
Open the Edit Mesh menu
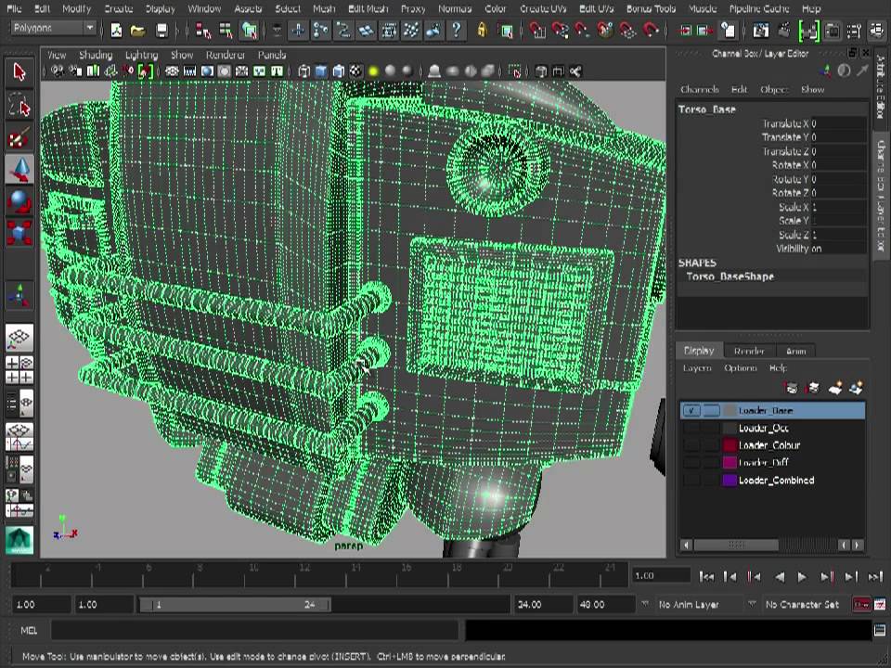368,8
